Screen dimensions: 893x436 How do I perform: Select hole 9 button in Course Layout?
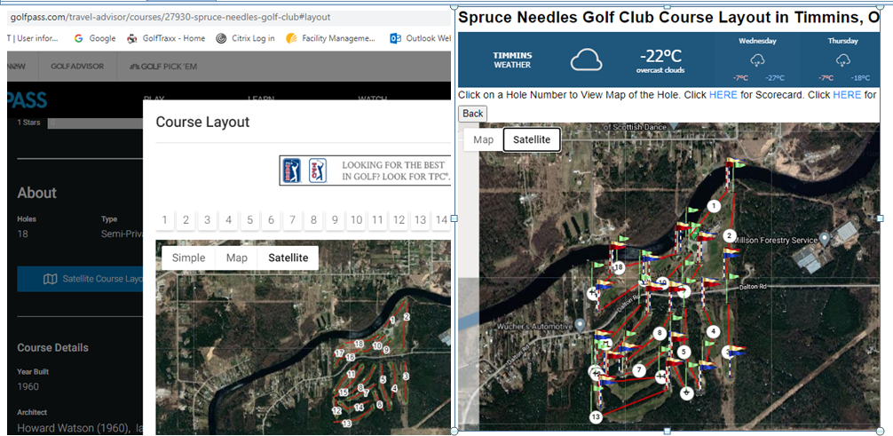click(335, 219)
